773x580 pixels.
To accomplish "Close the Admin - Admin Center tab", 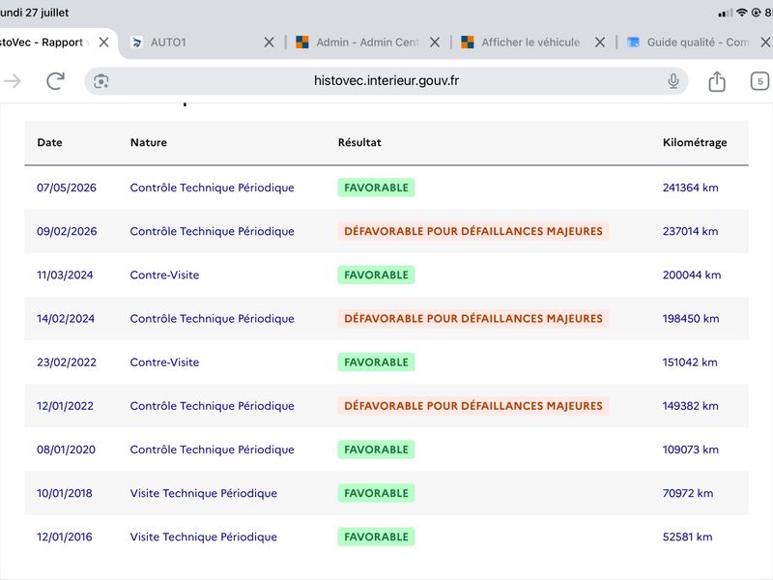I will point(434,43).
